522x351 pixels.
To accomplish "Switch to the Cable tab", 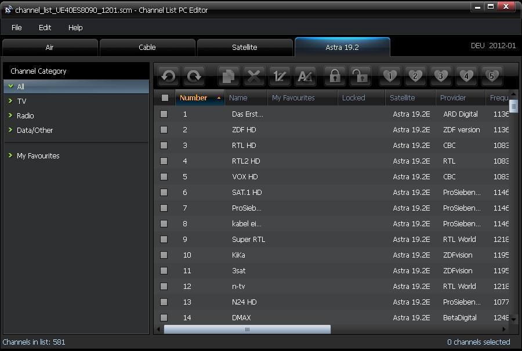I will [147, 48].
